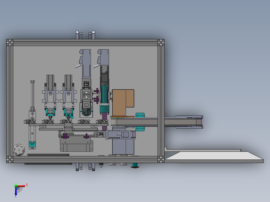Select the teal bracket beside the conveyor
The height and width of the screenshot is (202, 270).
coord(140,122)
